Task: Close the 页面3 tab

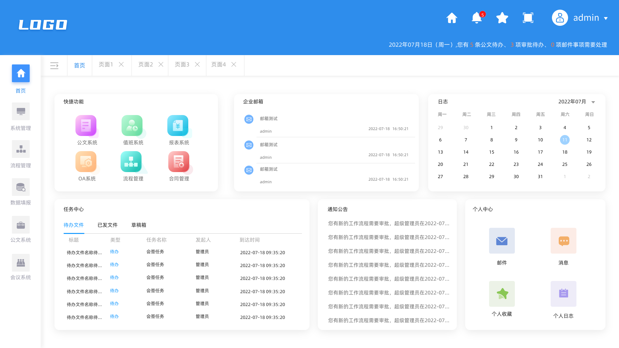Action: pyautogui.click(x=197, y=64)
